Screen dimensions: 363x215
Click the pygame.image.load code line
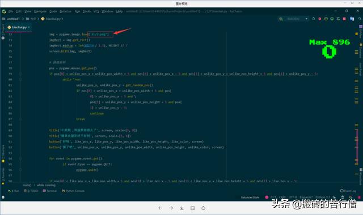pyautogui.click(x=79, y=34)
